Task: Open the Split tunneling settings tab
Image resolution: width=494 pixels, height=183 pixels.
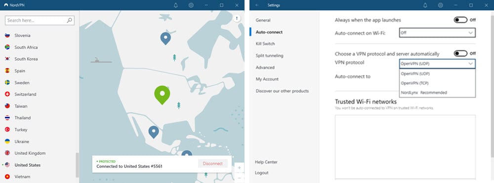Action: pyautogui.click(x=269, y=56)
